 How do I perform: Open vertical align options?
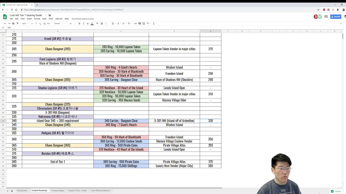pyautogui.click(x=119, y=23)
